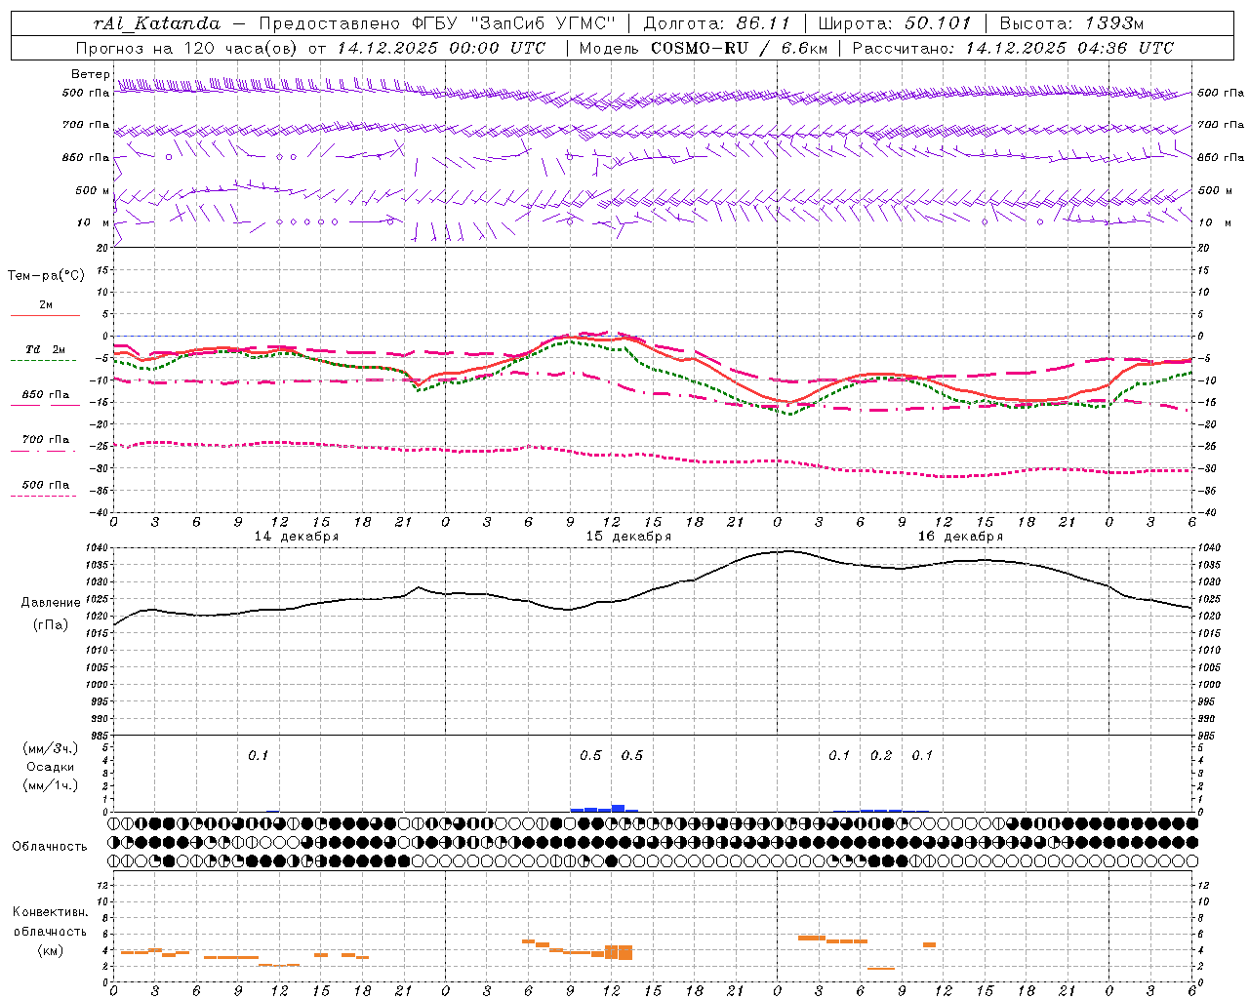The width and height of the screenshot is (1249, 999).
Task: Click the Конвективн. label
Action: [50, 912]
